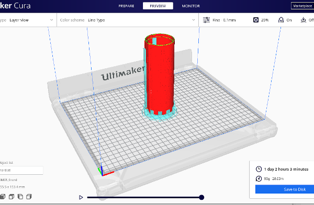Click the build plate adhesion icon
The width and height of the screenshot is (314, 205).
point(304,20)
